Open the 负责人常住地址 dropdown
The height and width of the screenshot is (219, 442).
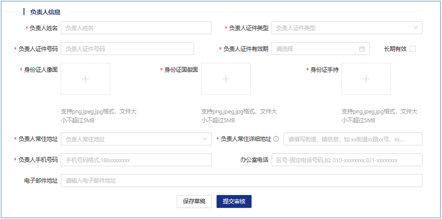(x=136, y=139)
